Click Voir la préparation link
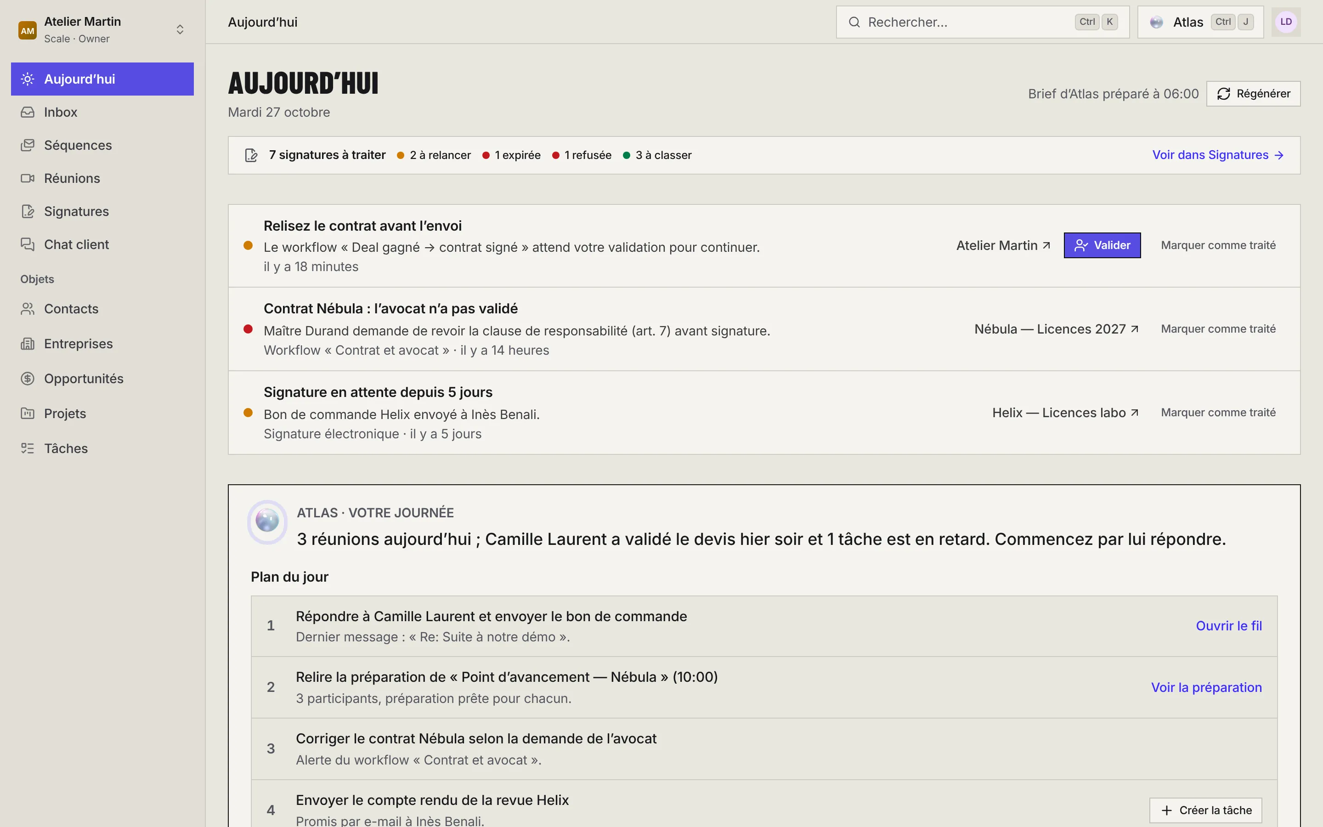The width and height of the screenshot is (1323, 827). click(x=1207, y=687)
